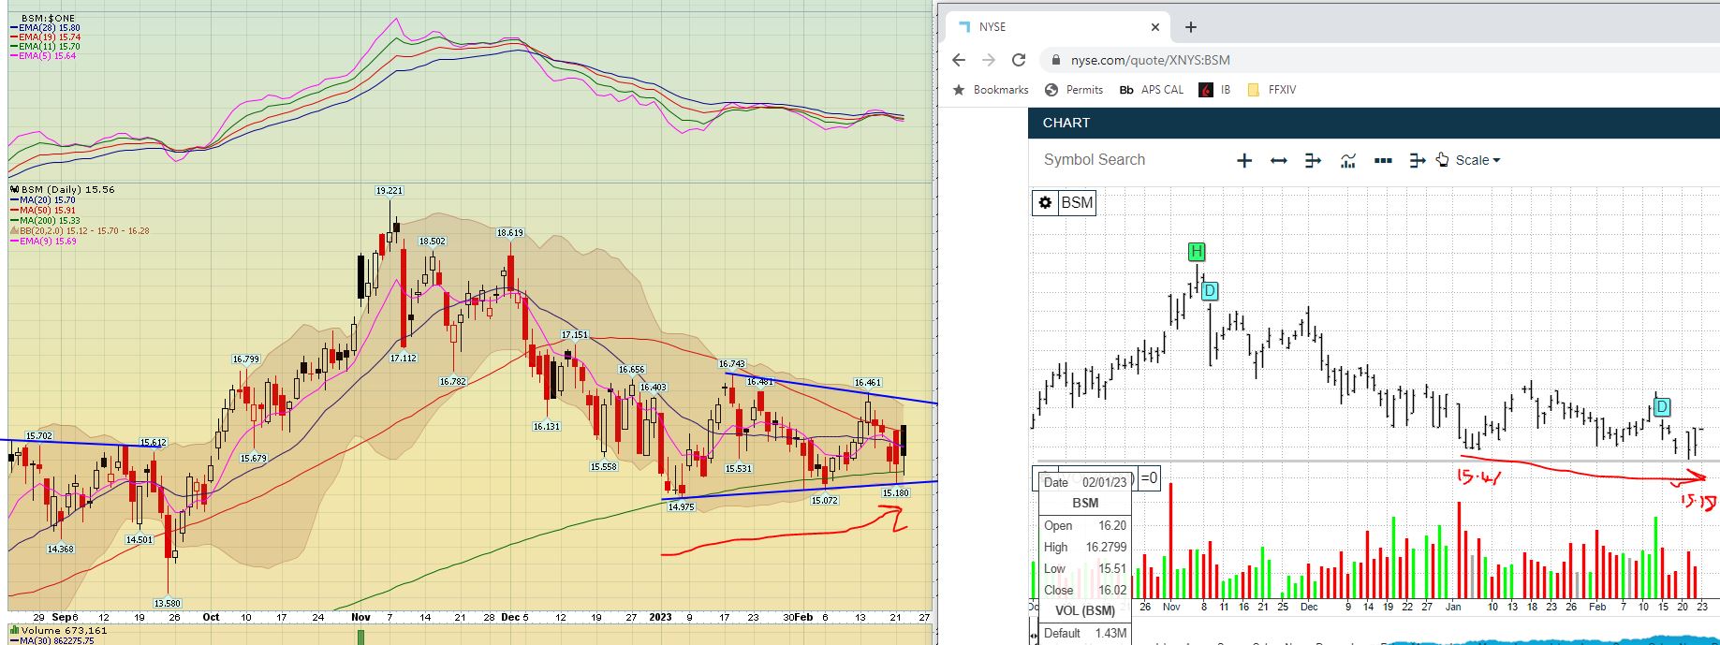Switch to the NYSE tab
The height and width of the screenshot is (645, 1720).
[x=1049, y=27]
